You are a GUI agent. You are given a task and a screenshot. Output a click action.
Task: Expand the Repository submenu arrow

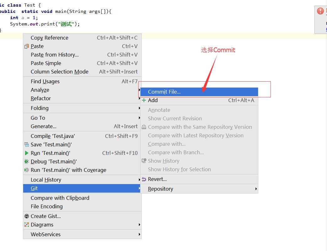click(x=256, y=189)
